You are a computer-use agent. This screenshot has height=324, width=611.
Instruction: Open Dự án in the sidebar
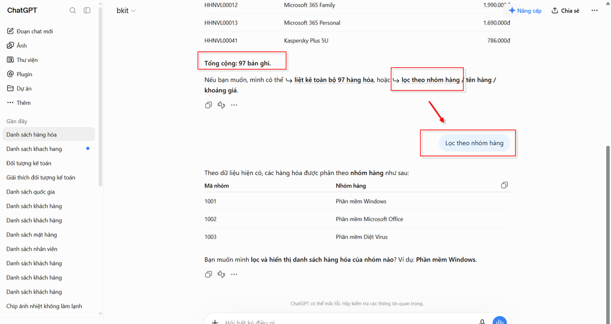click(x=19, y=88)
